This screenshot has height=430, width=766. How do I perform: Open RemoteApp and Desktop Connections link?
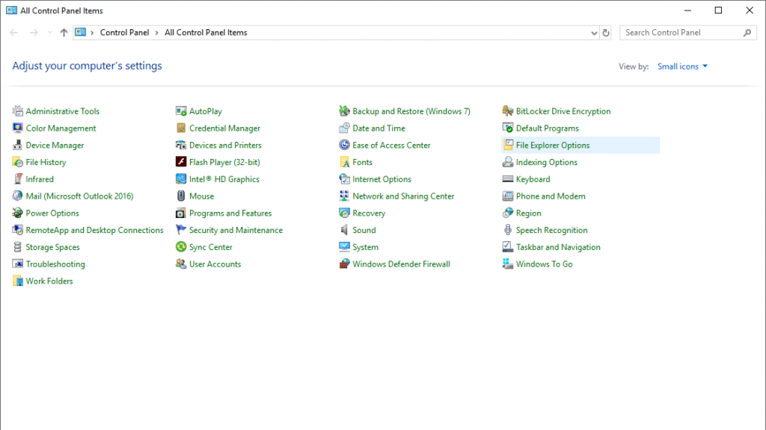pos(94,230)
